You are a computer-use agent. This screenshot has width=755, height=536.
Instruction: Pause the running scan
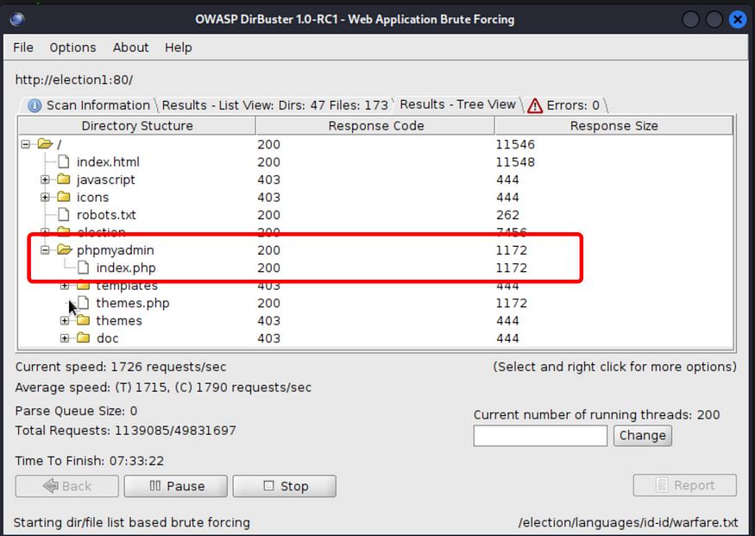pos(176,486)
